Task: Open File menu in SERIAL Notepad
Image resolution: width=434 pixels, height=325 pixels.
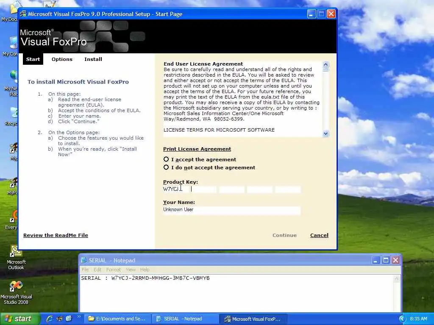Action: pyautogui.click(x=85, y=270)
